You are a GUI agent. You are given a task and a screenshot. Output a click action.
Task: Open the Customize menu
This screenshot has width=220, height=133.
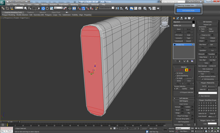pos(85,4)
